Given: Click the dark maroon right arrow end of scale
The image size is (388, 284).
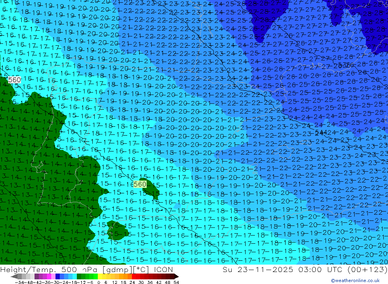Looking at the screenshot, I should (x=177, y=277).
